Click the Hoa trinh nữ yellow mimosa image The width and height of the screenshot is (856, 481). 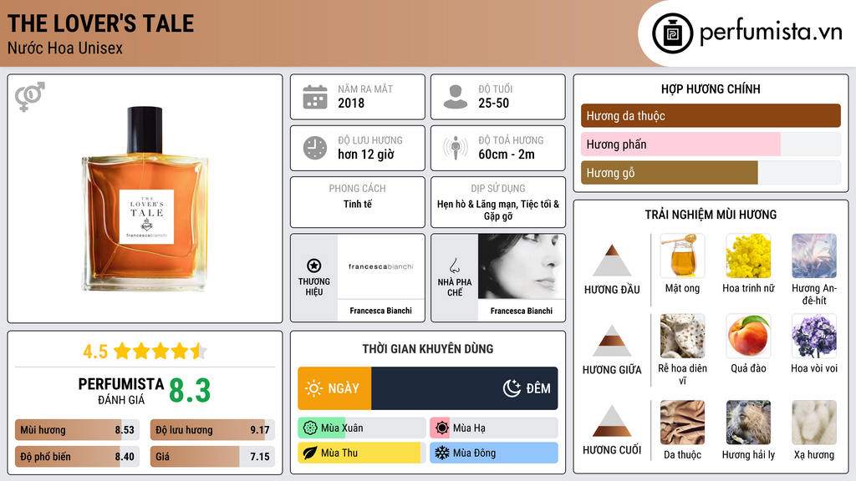[748, 256]
